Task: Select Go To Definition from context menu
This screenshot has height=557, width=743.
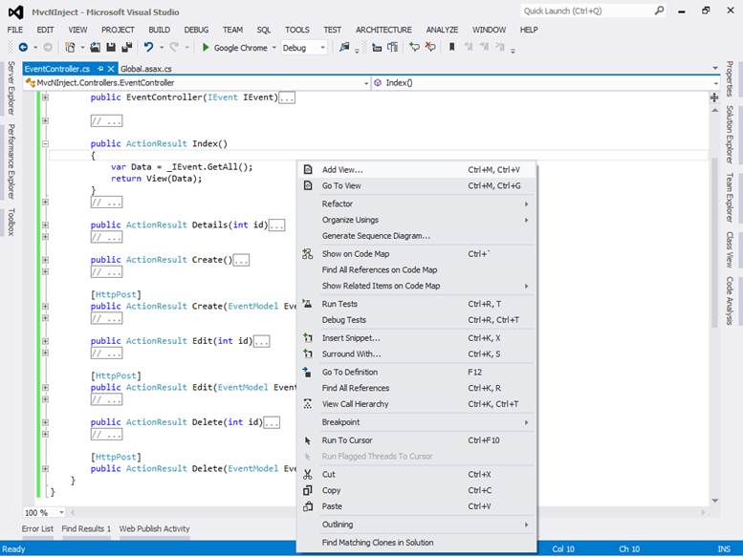Action: [350, 372]
